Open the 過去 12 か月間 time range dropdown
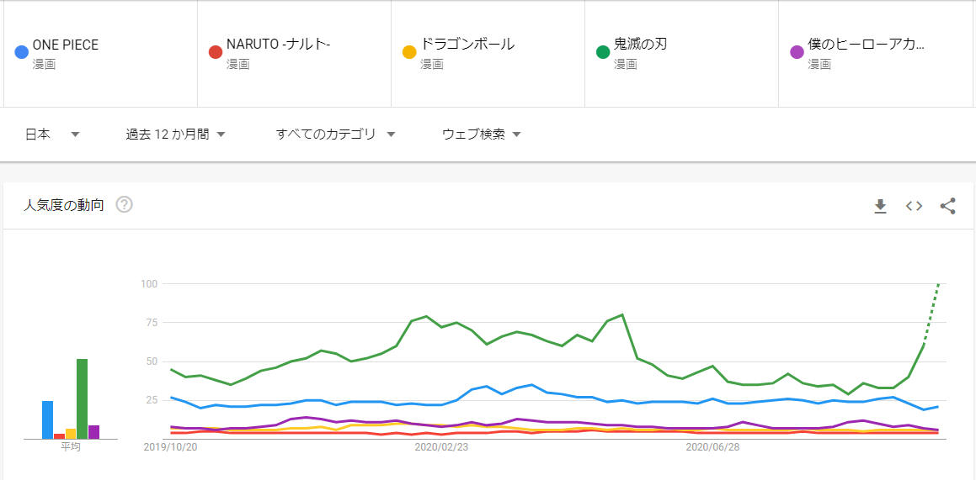This screenshot has width=976, height=480. pos(175,135)
